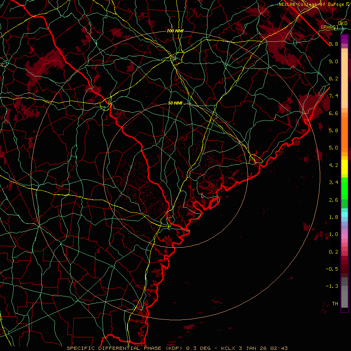Click the 9.8 value on the color scale
This screenshot has width=351, height=351.
[333, 44]
